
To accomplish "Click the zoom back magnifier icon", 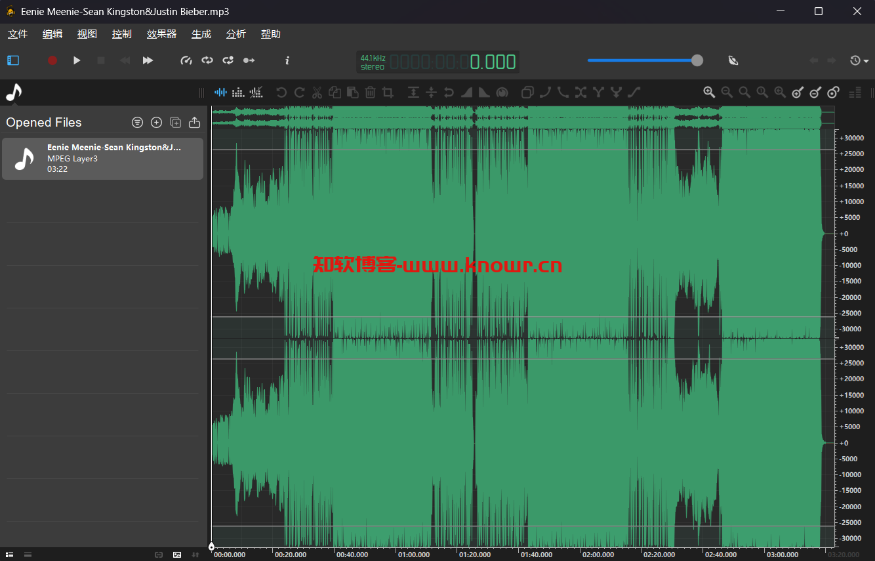I will [x=780, y=93].
